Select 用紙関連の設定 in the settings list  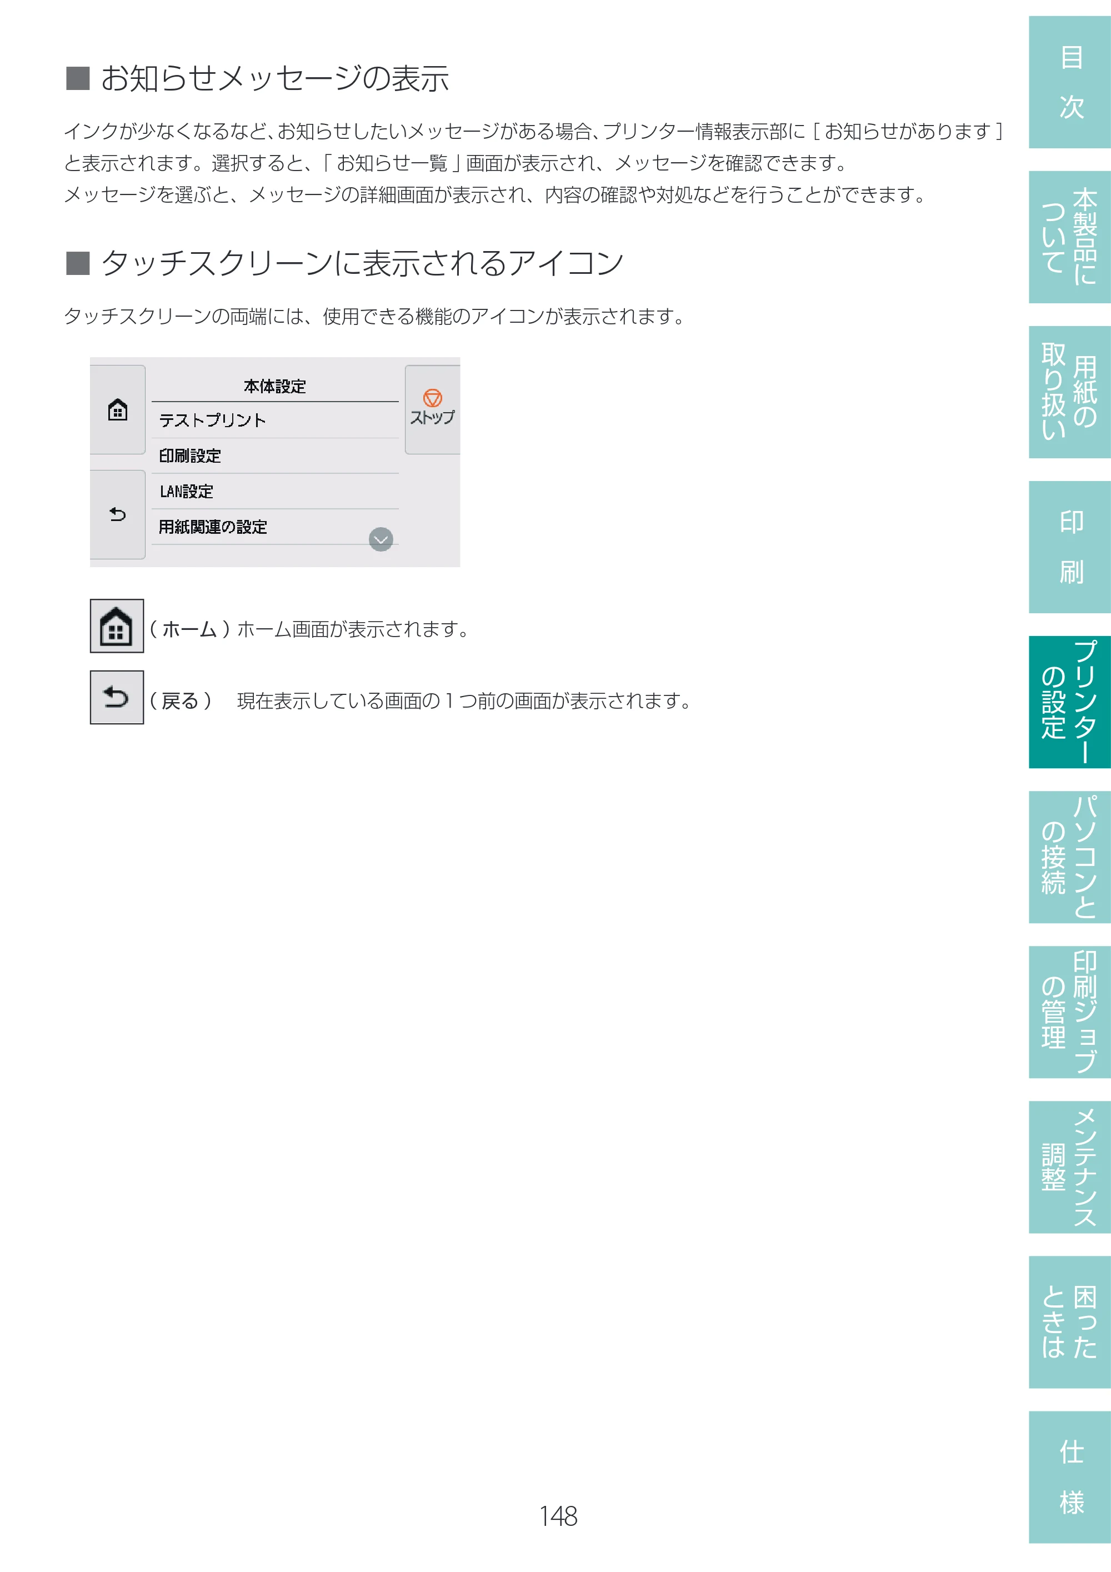[275, 527]
